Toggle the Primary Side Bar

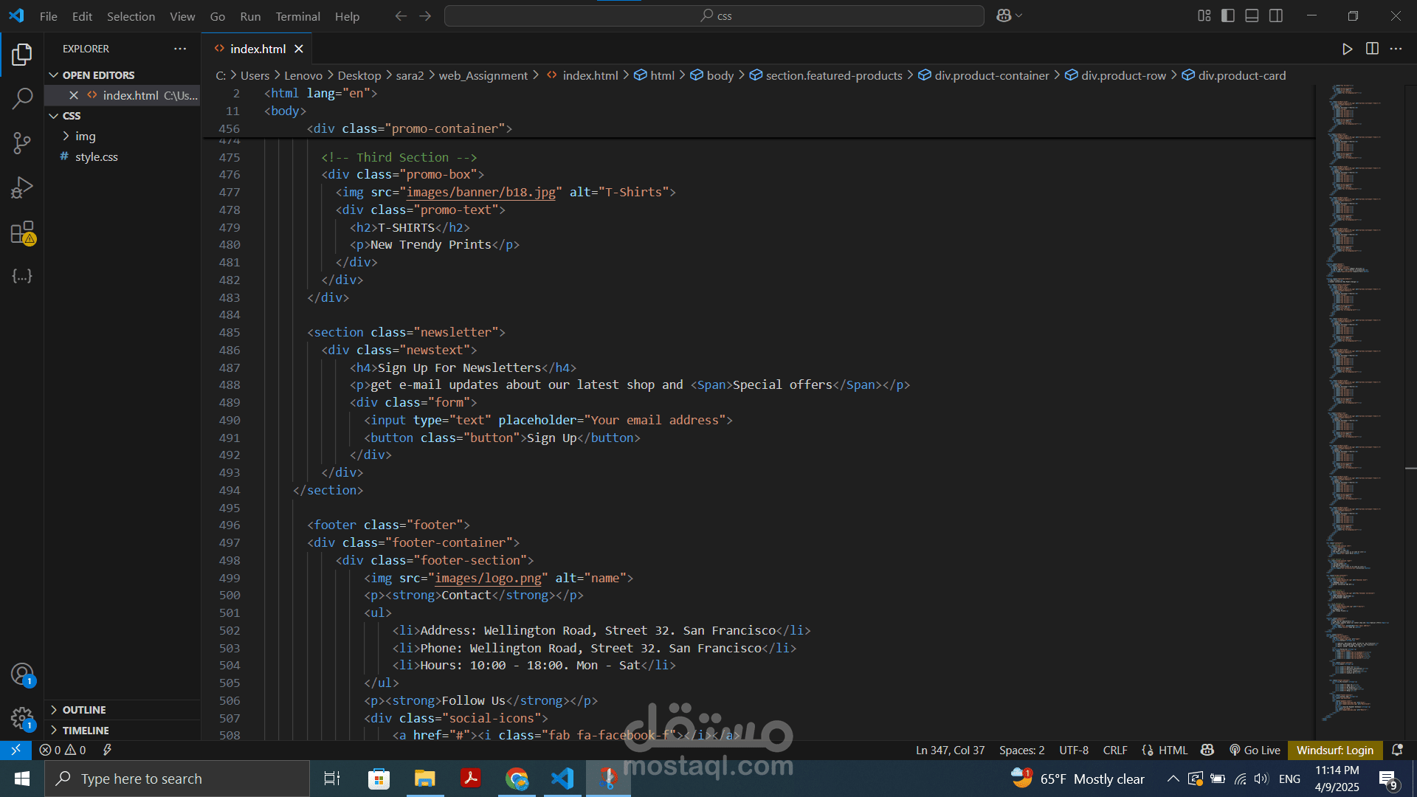(x=1228, y=15)
